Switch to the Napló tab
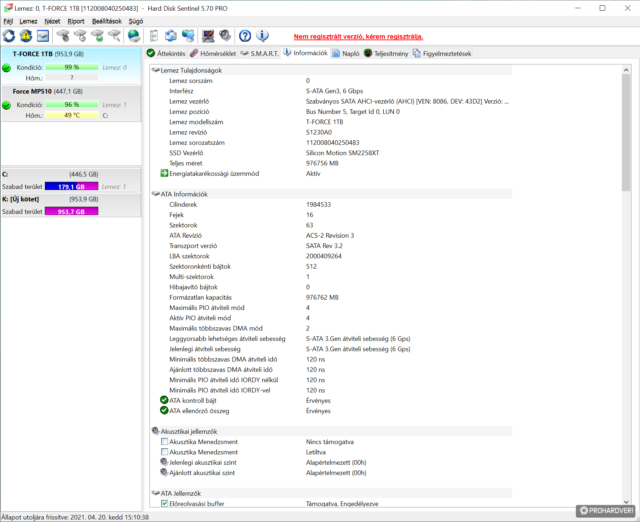The height and width of the screenshot is (522, 640). pos(346,53)
